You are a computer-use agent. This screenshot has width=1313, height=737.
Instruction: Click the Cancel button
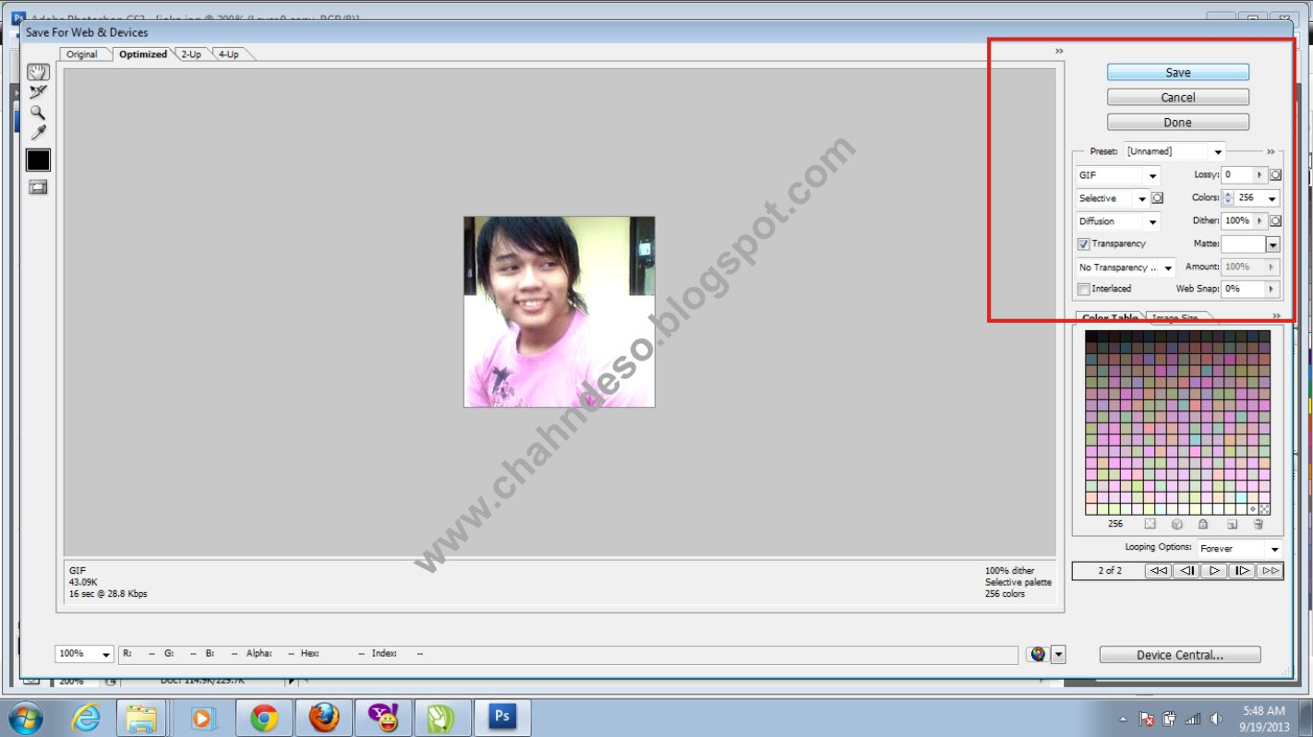[x=1178, y=97]
